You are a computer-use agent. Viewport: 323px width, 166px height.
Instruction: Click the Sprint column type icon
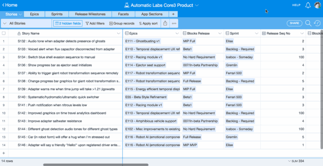coord(227,33)
